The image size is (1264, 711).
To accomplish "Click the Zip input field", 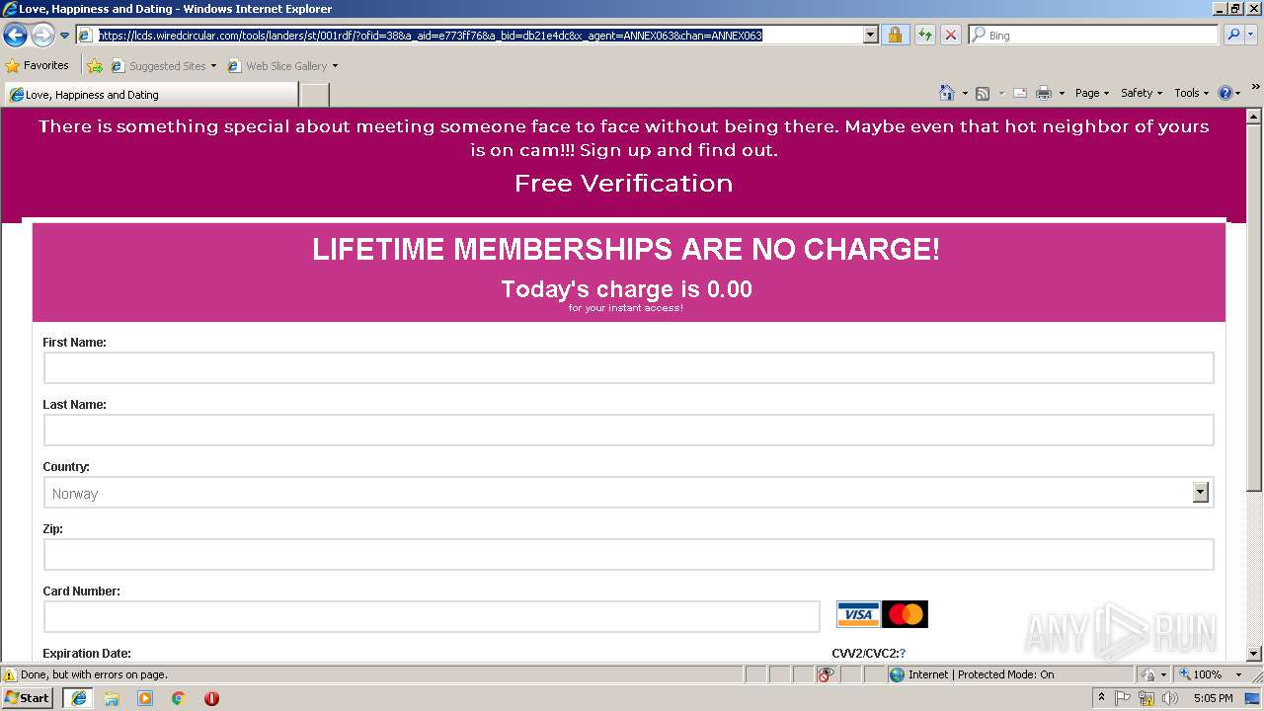I will (628, 554).
